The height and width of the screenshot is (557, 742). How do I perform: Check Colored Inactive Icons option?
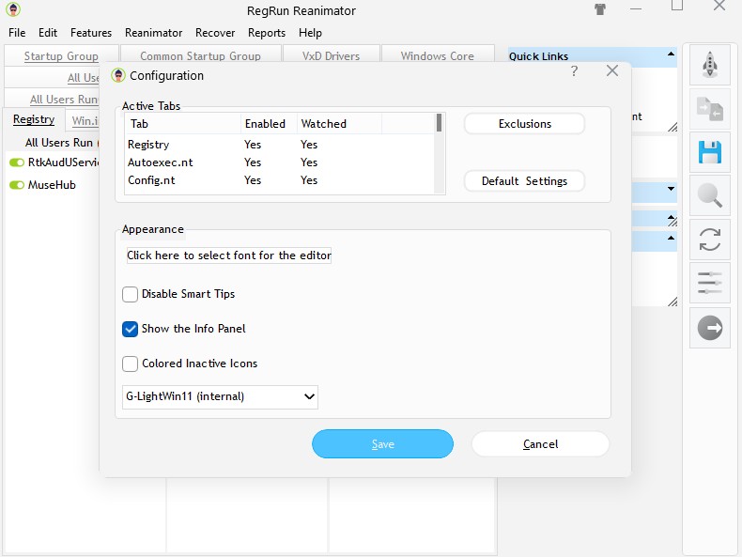click(130, 364)
